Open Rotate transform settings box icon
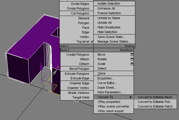 132,59
